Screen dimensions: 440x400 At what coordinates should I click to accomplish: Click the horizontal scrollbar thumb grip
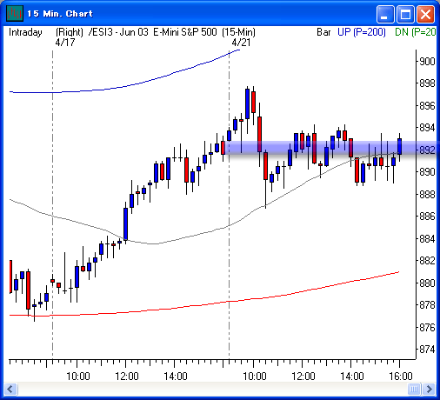click(414, 389)
